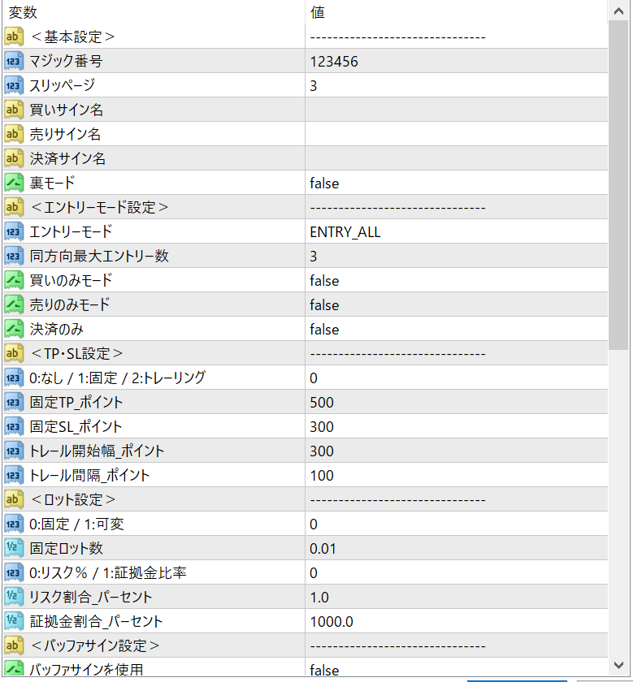The image size is (633, 682).
Task: Click the string icon beside ＜ロット設定＞
Action: (x=14, y=499)
